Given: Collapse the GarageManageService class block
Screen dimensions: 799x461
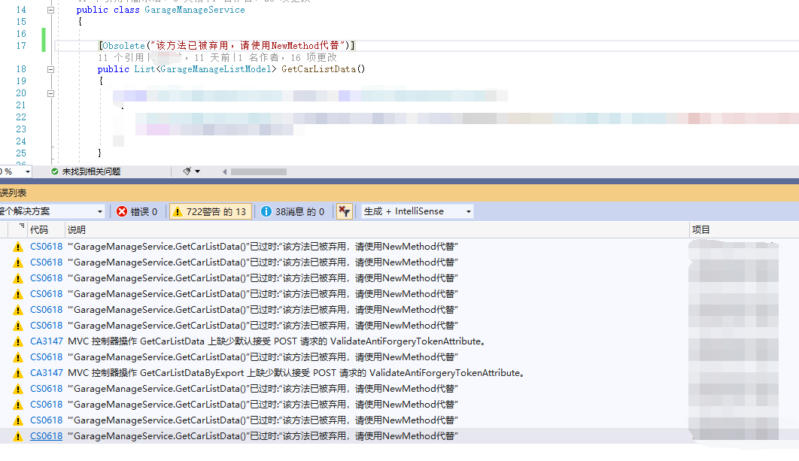Looking at the screenshot, I should coord(50,11).
